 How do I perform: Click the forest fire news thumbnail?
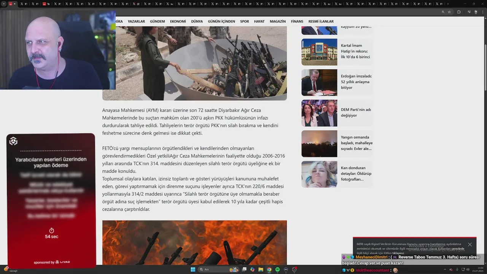click(x=319, y=143)
